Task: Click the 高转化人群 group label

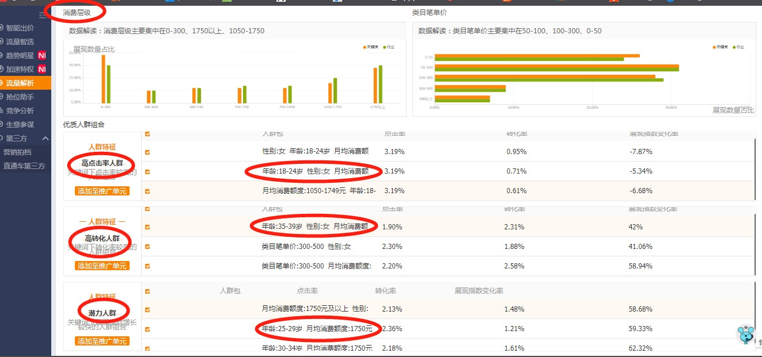Action: click(x=102, y=238)
